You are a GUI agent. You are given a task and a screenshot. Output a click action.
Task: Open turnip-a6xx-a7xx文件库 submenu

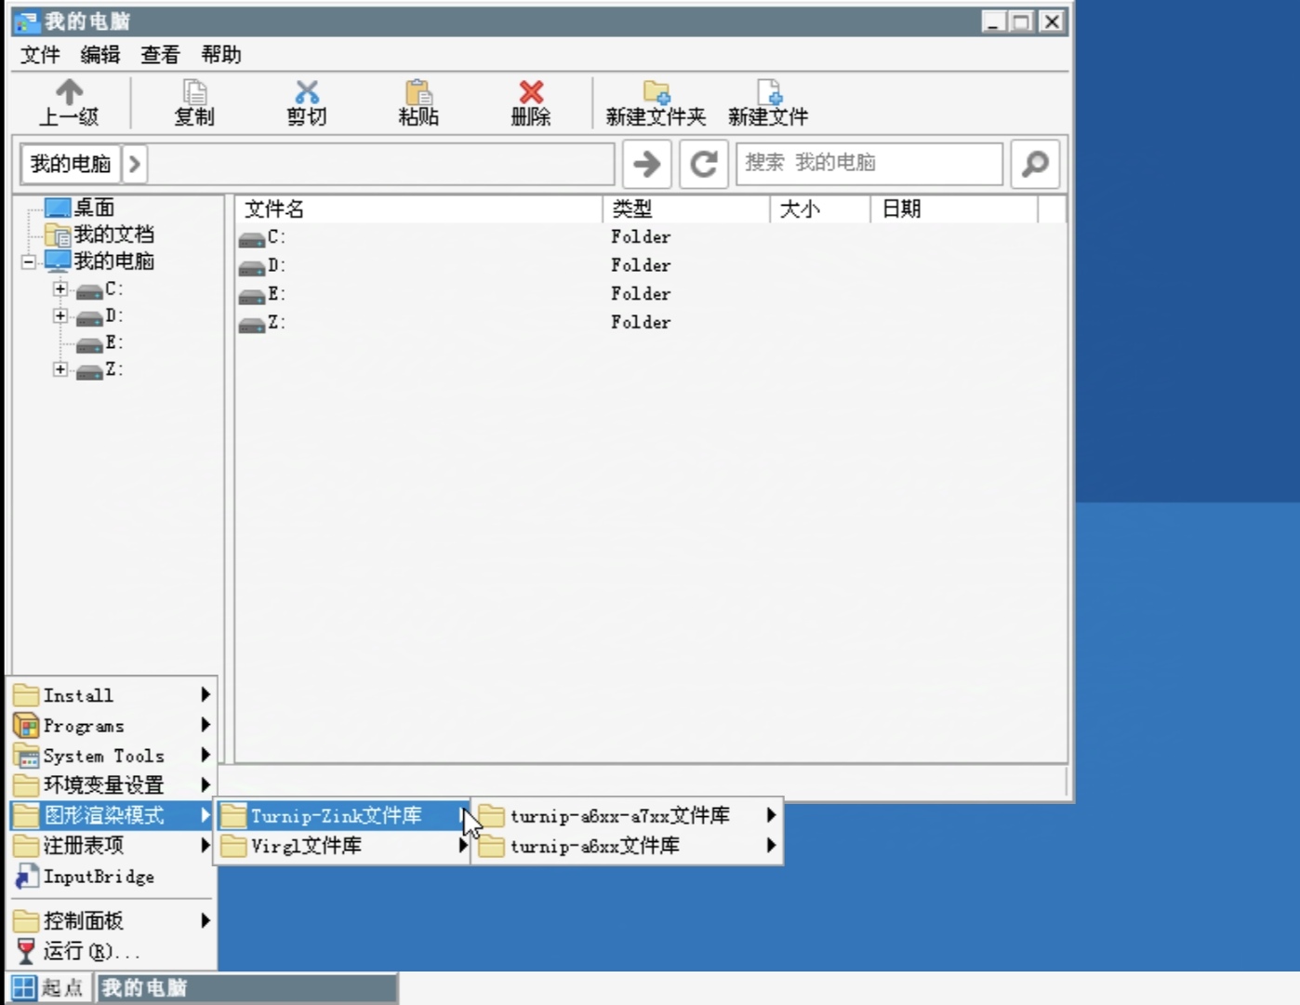click(628, 816)
